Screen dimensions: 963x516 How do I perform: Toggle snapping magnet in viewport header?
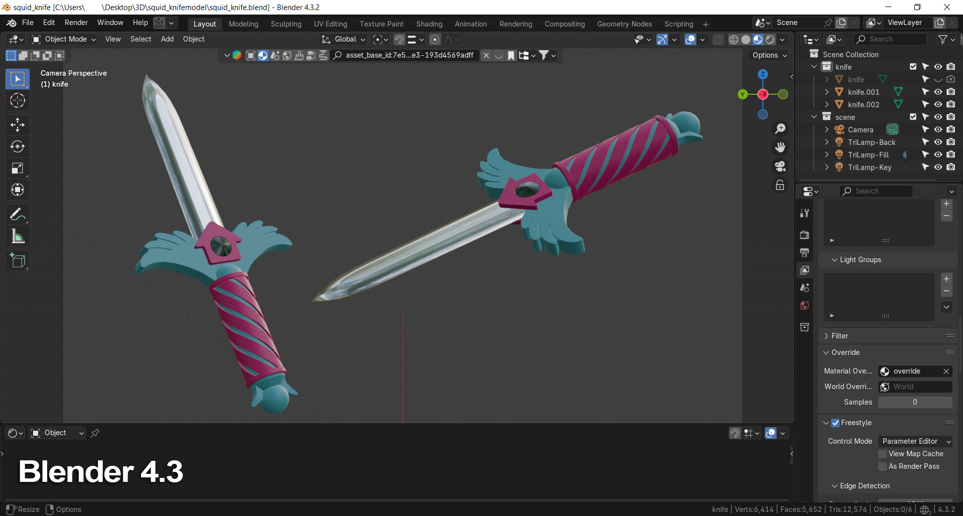(399, 40)
